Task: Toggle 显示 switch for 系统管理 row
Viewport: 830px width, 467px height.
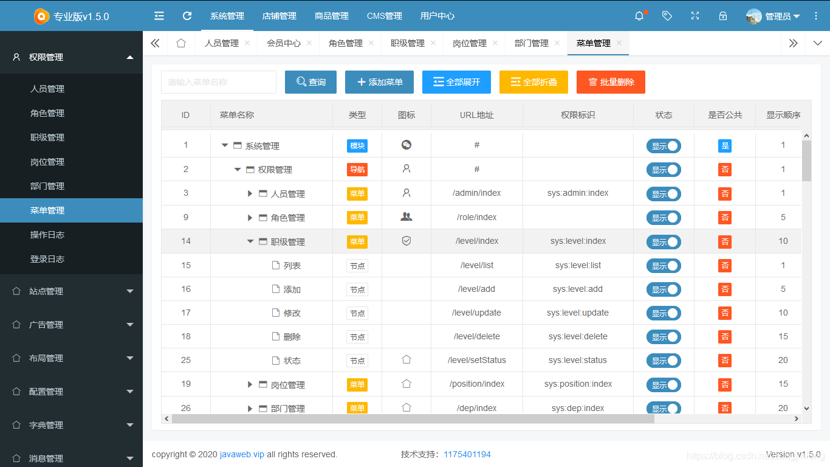Action: (664, 146)
